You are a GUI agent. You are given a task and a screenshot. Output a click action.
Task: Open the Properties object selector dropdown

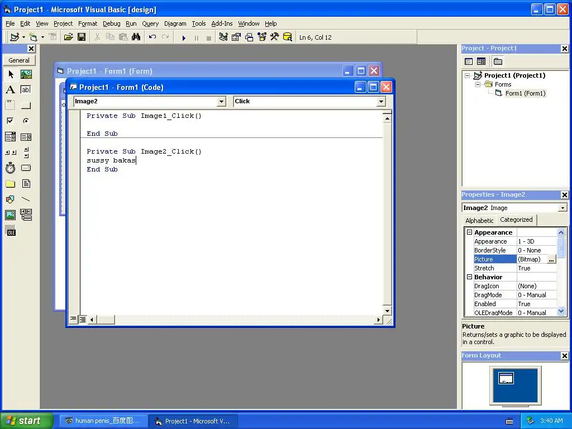coord(563,208)
